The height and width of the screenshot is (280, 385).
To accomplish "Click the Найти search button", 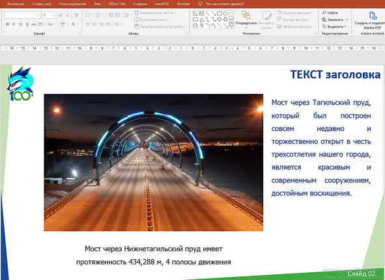I will (x=330, y=12).
